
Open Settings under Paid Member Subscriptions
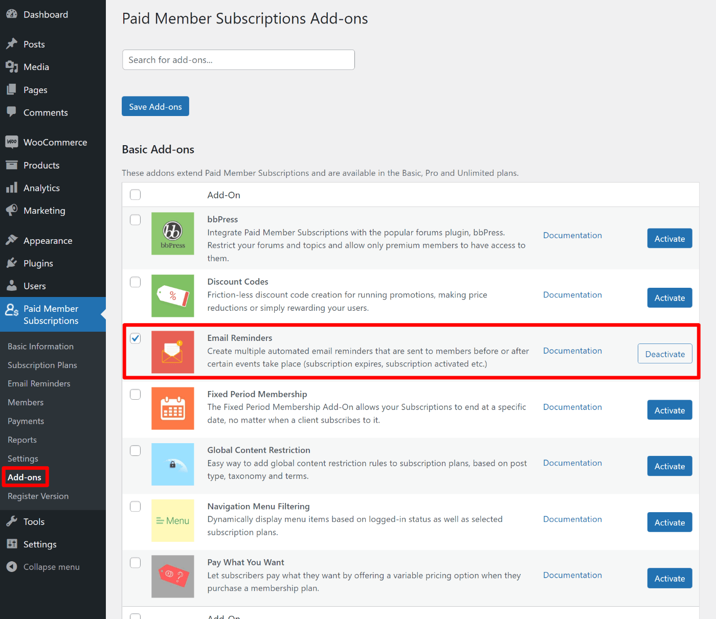[x=23, y=458]
